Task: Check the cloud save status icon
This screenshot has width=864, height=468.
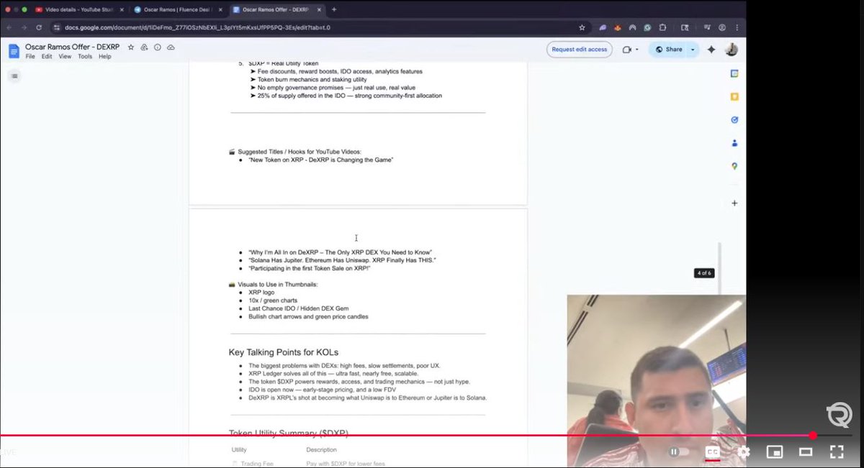Action: click(x=171, y=47)
